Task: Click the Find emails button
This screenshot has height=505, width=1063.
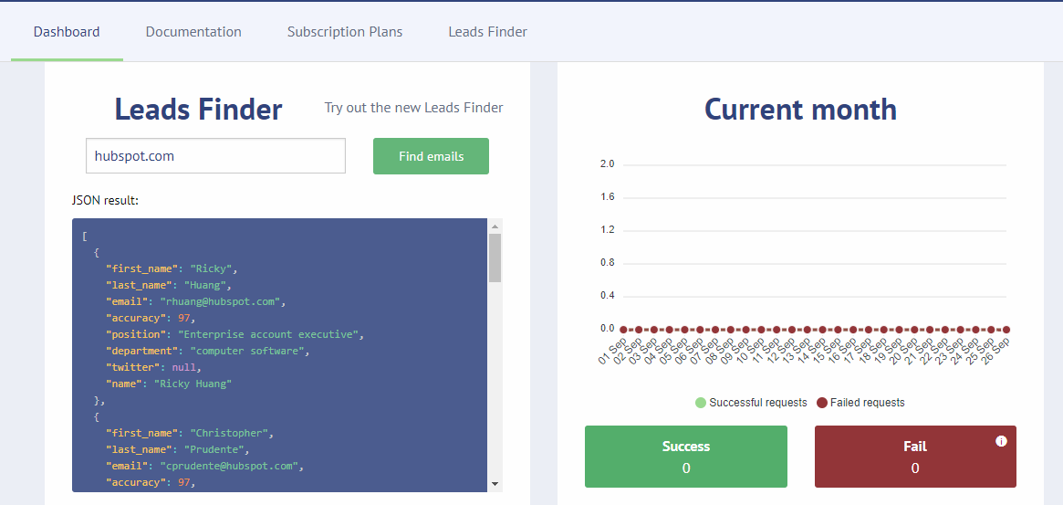Action: click(x=432, y=156)
